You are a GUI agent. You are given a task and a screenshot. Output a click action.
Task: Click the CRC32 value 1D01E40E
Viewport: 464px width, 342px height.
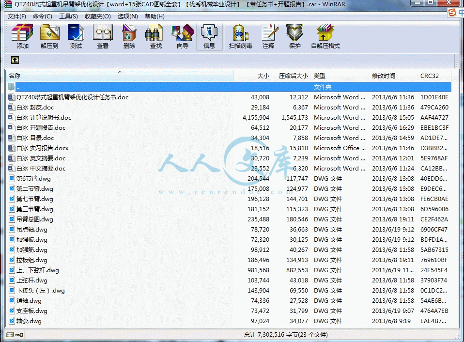434,97
